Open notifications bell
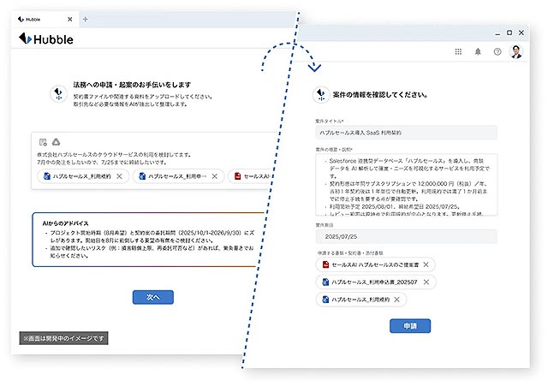The width and height of the screenshot is (548, 386). [478, 51]
